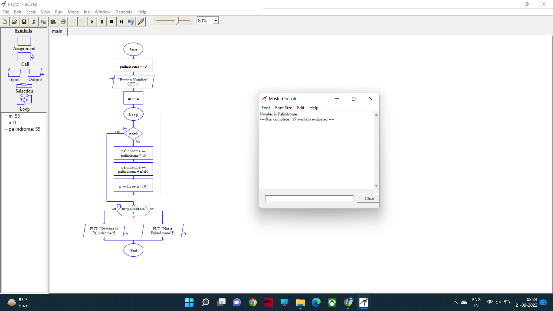This screenshot has width=553, height=311.
Task: Click the Execute to completion play button
Action: coord(92,22)
